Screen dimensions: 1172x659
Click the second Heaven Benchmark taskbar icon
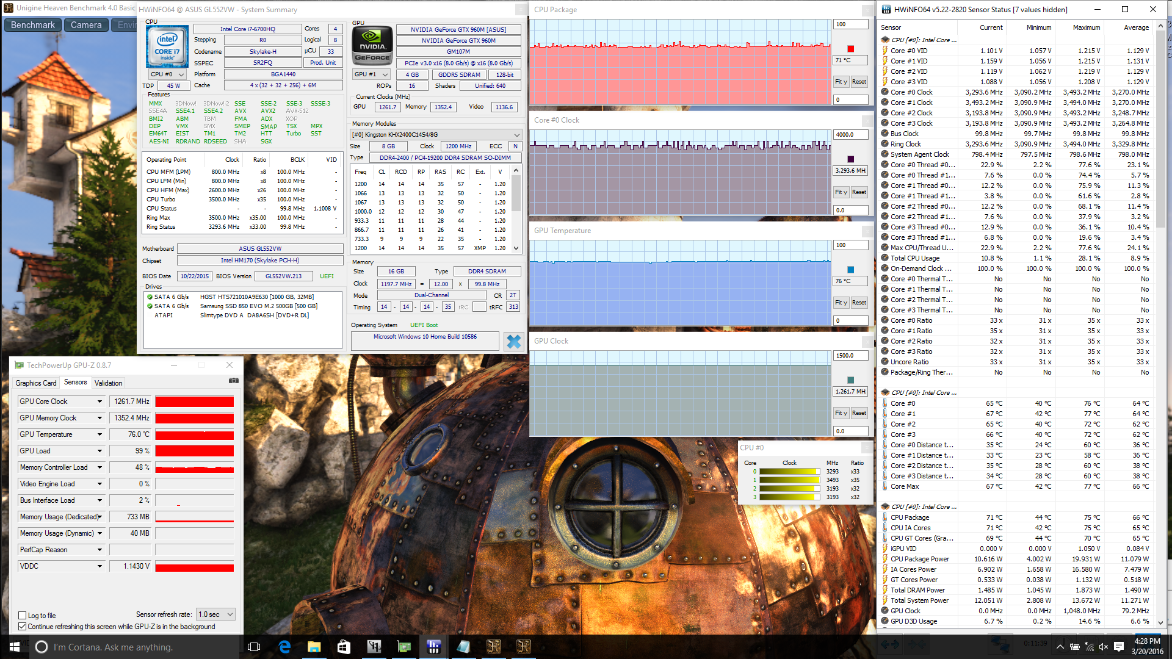(x=523, y=647)
